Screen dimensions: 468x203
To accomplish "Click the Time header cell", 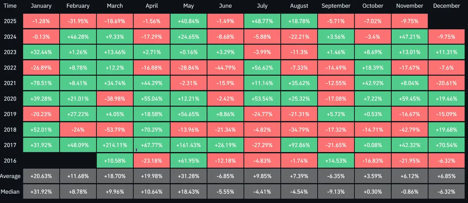I will [x=11, y=6].
